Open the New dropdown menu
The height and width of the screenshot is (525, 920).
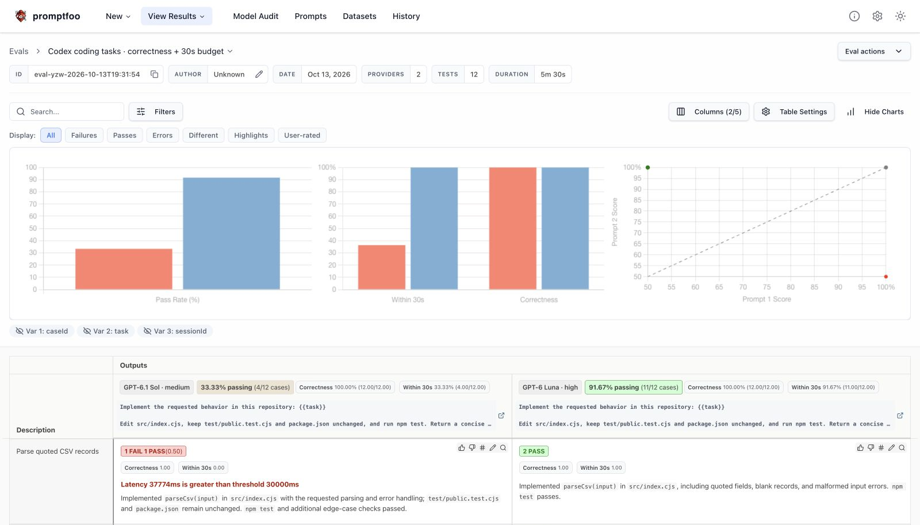click(x=118, y=16)
